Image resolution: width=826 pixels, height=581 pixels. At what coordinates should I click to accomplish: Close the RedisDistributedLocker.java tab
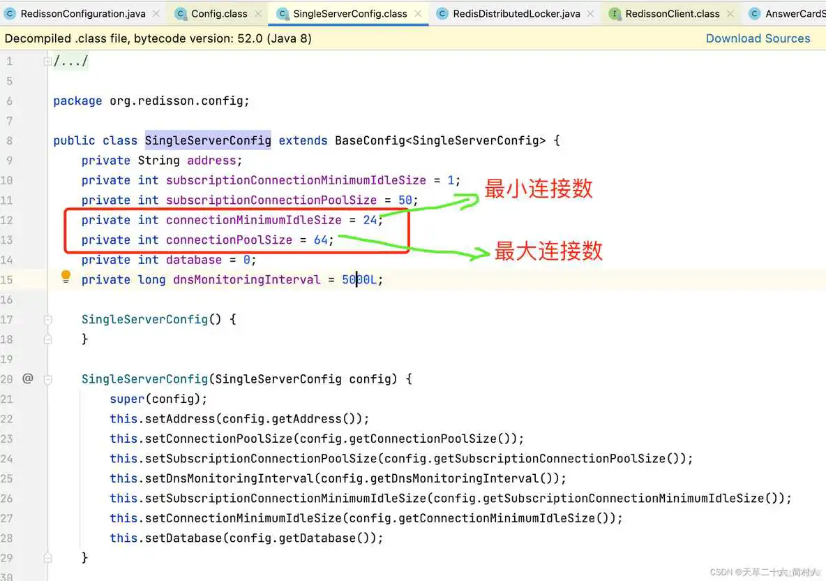pos(590,13)
